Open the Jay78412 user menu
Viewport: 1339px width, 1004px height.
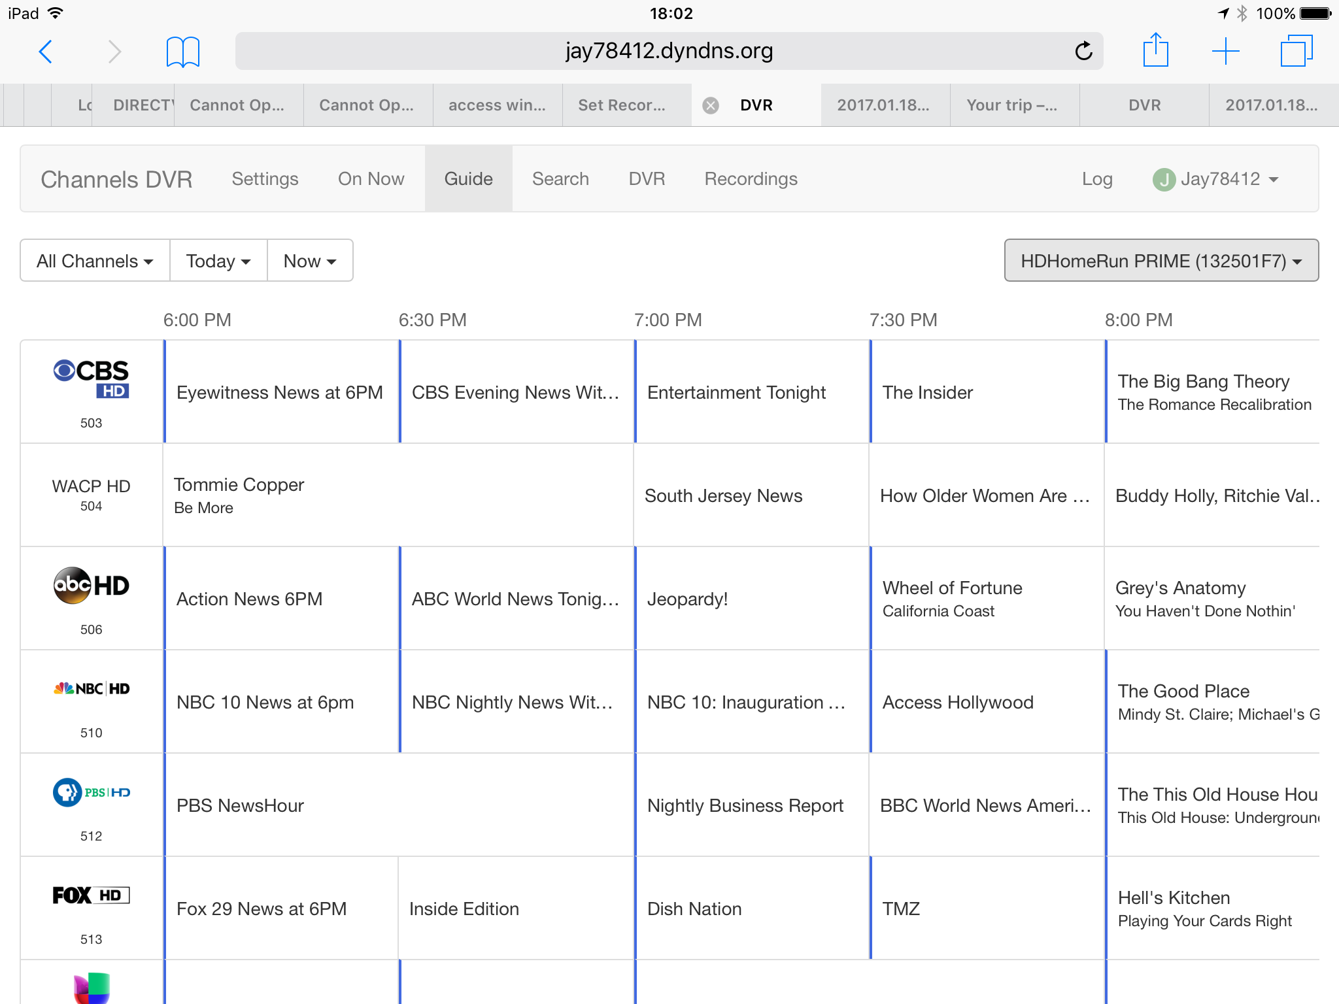click(x=1215, y=179)
